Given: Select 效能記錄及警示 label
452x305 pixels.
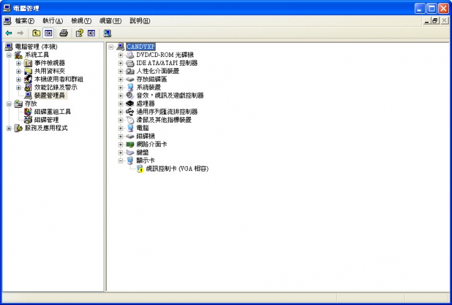Looking at the screenshot, I should [56, 88].
